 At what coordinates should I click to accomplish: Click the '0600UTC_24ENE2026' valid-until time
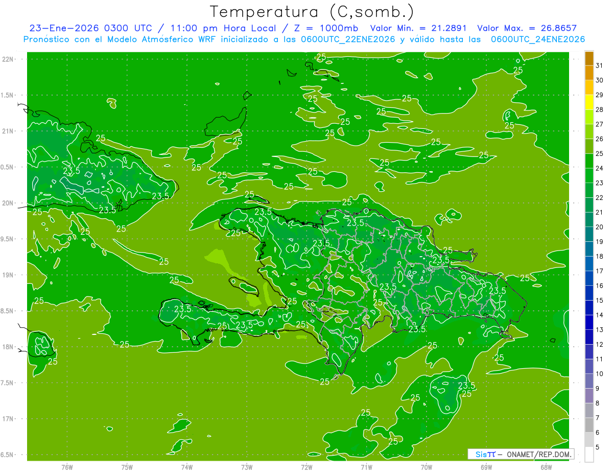click(538, 39)
